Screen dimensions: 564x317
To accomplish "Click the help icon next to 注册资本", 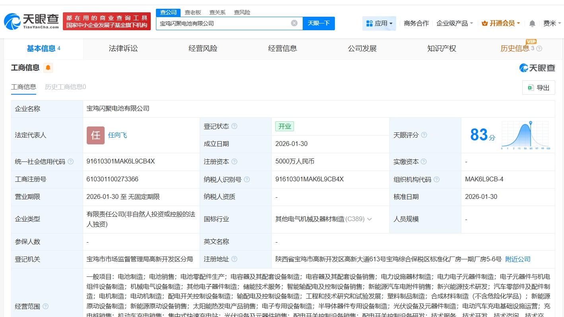I will click(x=235, y=161).
